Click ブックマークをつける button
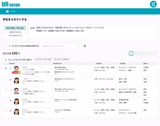This screenshot has width=160, height=126. 43,59
